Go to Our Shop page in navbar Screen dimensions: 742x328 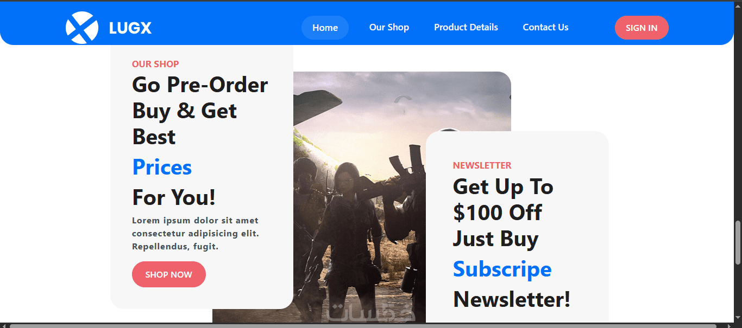coord(389,27)
